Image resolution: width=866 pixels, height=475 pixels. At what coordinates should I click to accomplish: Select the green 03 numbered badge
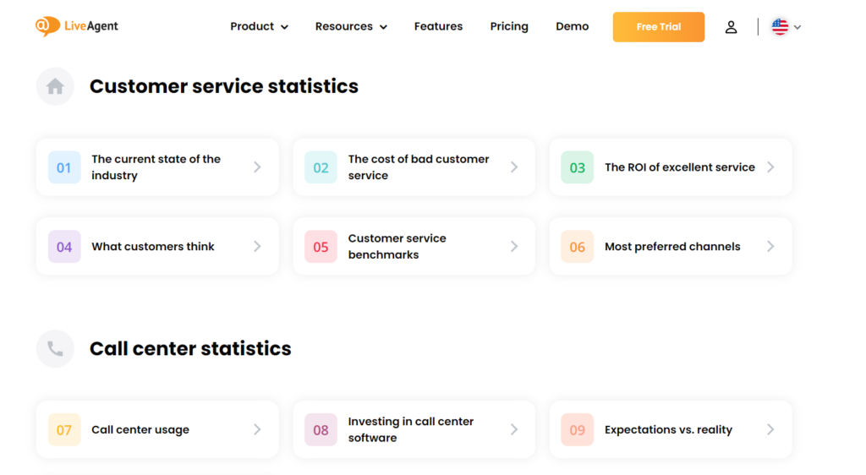[x=577, y=167]
